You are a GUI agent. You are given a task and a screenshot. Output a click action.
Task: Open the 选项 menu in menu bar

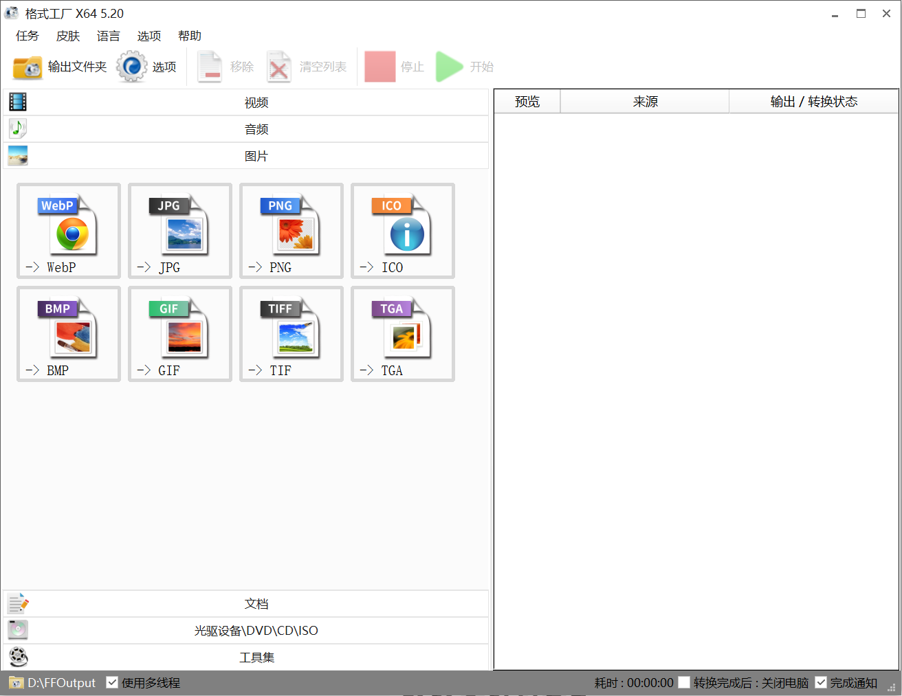(149, 36)
